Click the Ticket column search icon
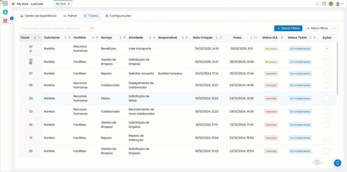This screenshot has height=172, width=347. pyautogui.click(x=40, y=38)
